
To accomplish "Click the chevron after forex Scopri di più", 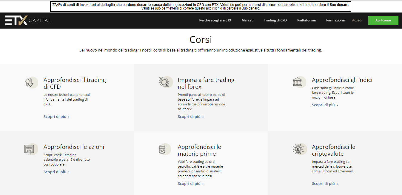I will [x=202, y=116].
